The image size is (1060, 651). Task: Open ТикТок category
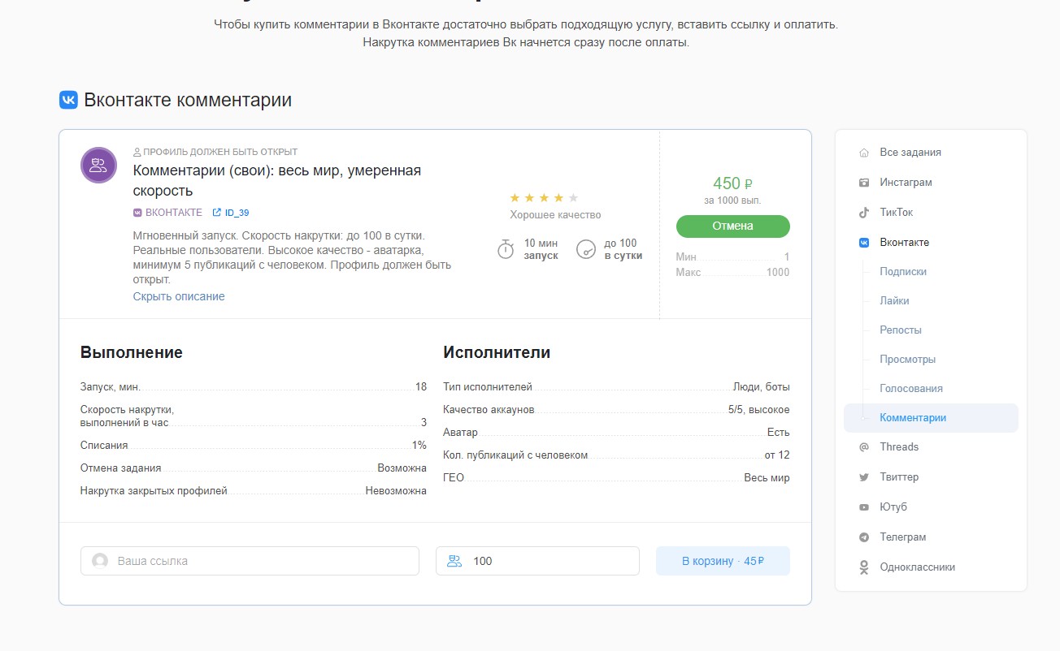click(897, 213)
